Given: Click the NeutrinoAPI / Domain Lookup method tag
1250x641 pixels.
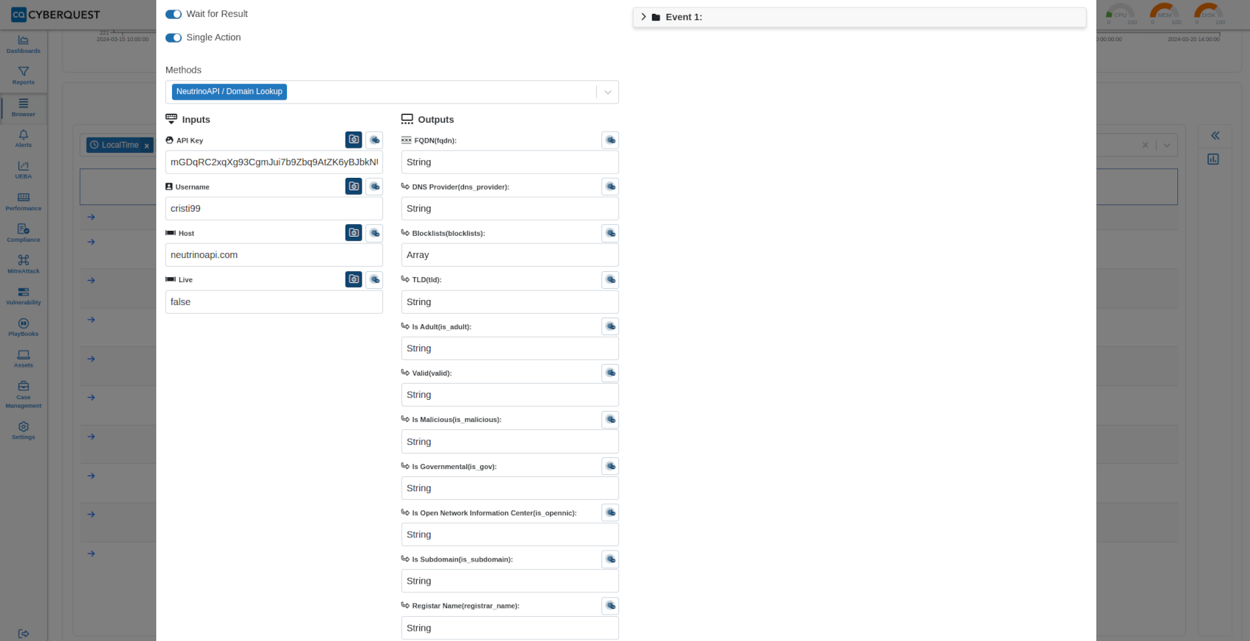Looking at the screenshot, I should [229, 92].
